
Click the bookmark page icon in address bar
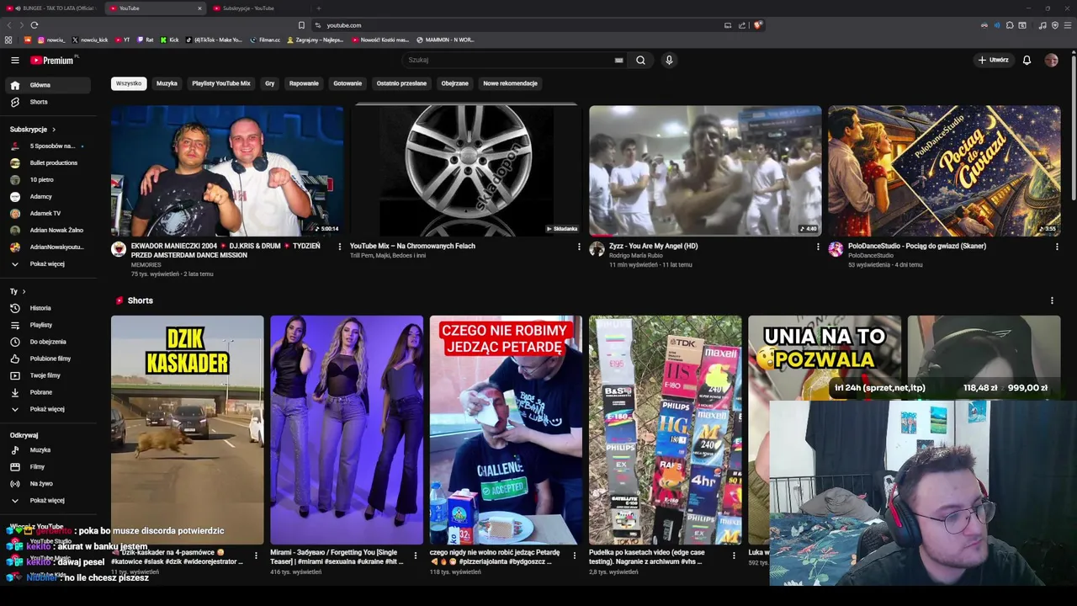coord(301,25)
